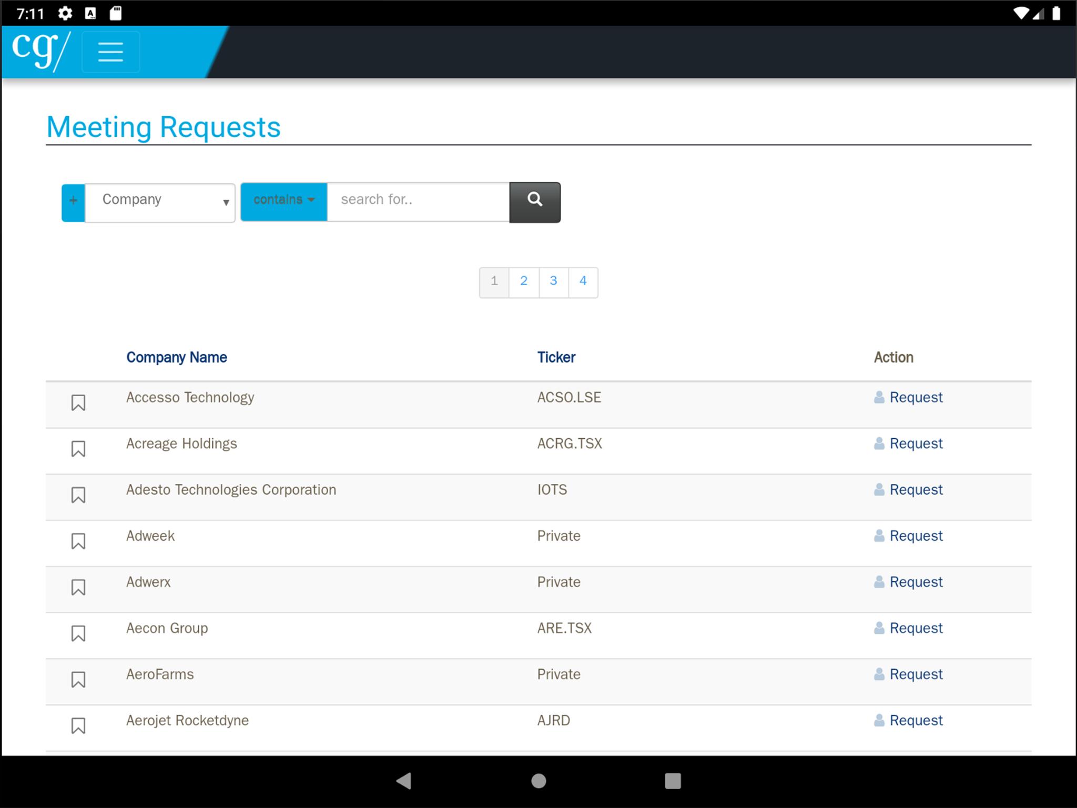Bookmark Accesso Technology row
Viewport: 1077px width, 808px height.
point(78,403)
